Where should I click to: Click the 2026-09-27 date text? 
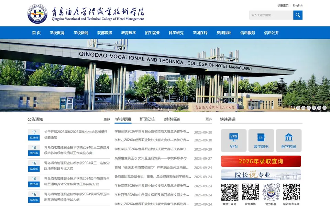pos(203,159)
